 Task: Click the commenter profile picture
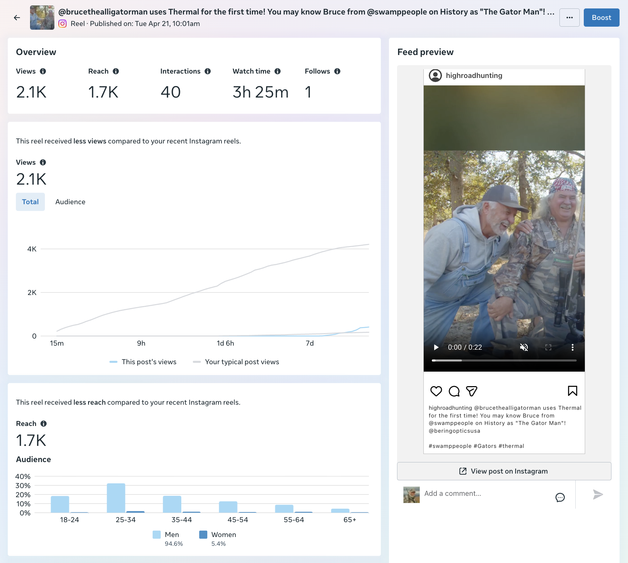[412, 495]
